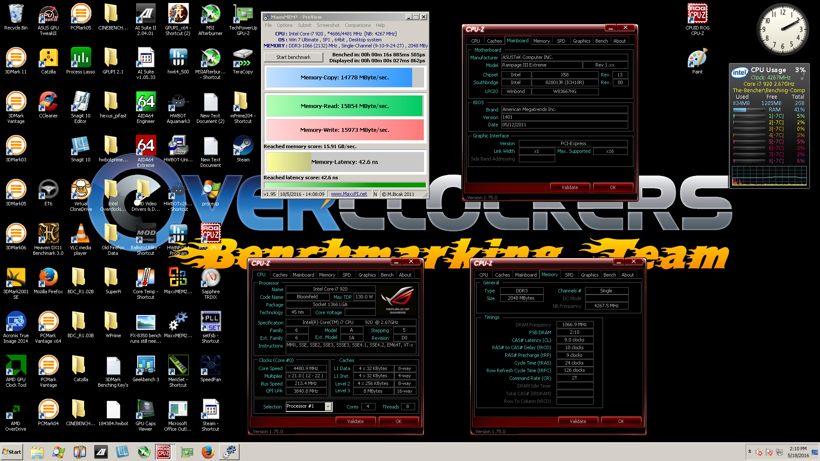Click DRAM Frequency value 1066.9 MHz
The width and height of the screenshot is (820, 461).
[574, 325]
